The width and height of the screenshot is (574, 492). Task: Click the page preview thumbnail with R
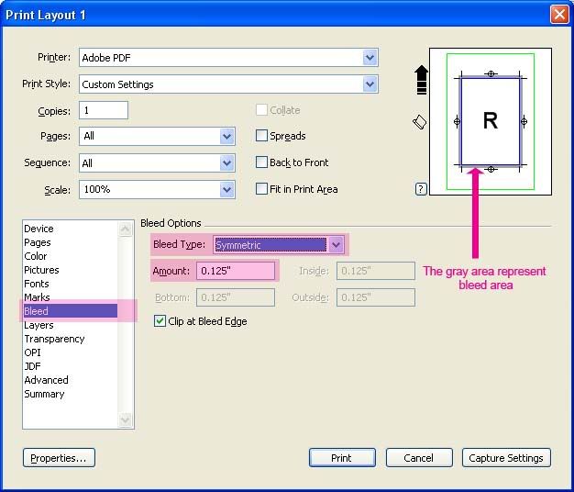pos(491,121)
